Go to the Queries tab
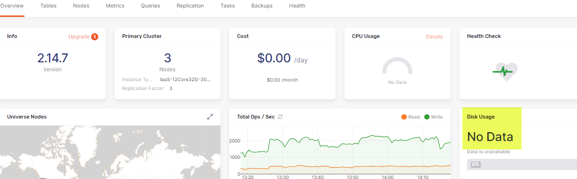Image resolution: width=577 pixels, height=179 pixels. [x=150, y=6]
